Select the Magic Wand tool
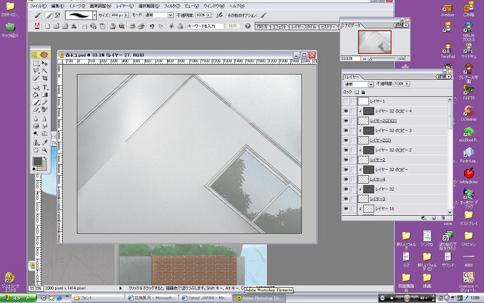484x303 pixels. 45,71
